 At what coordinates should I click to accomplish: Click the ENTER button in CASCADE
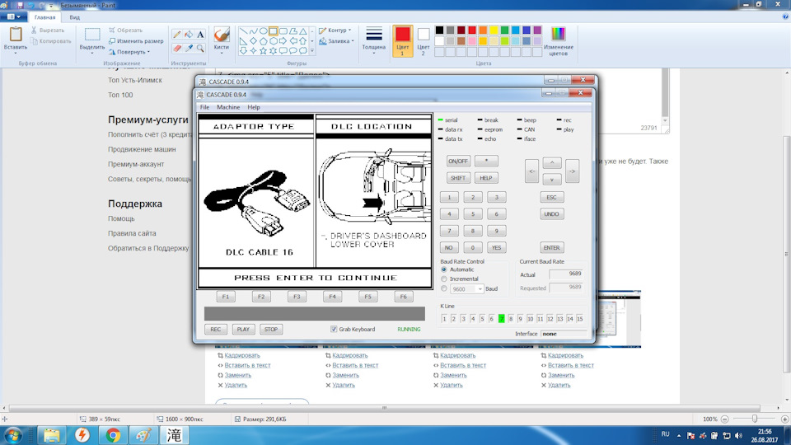[x=551, y=248]
